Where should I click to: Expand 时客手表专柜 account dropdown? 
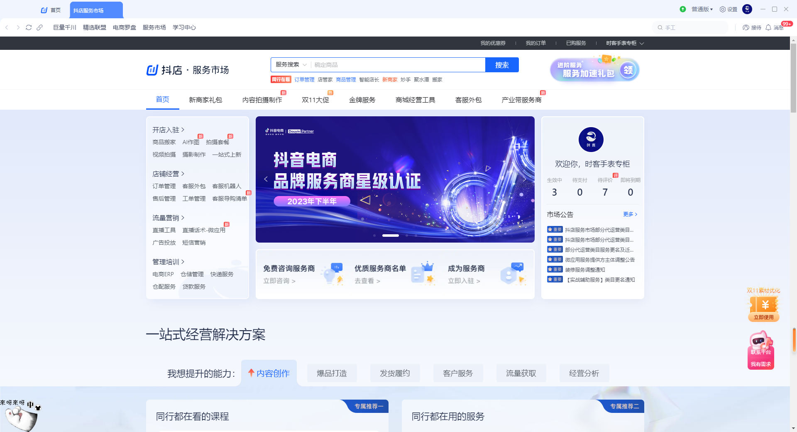625,43
